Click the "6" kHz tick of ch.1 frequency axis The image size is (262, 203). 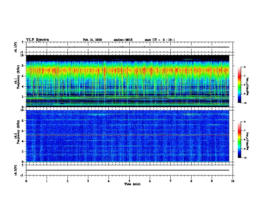coord(23,76)
